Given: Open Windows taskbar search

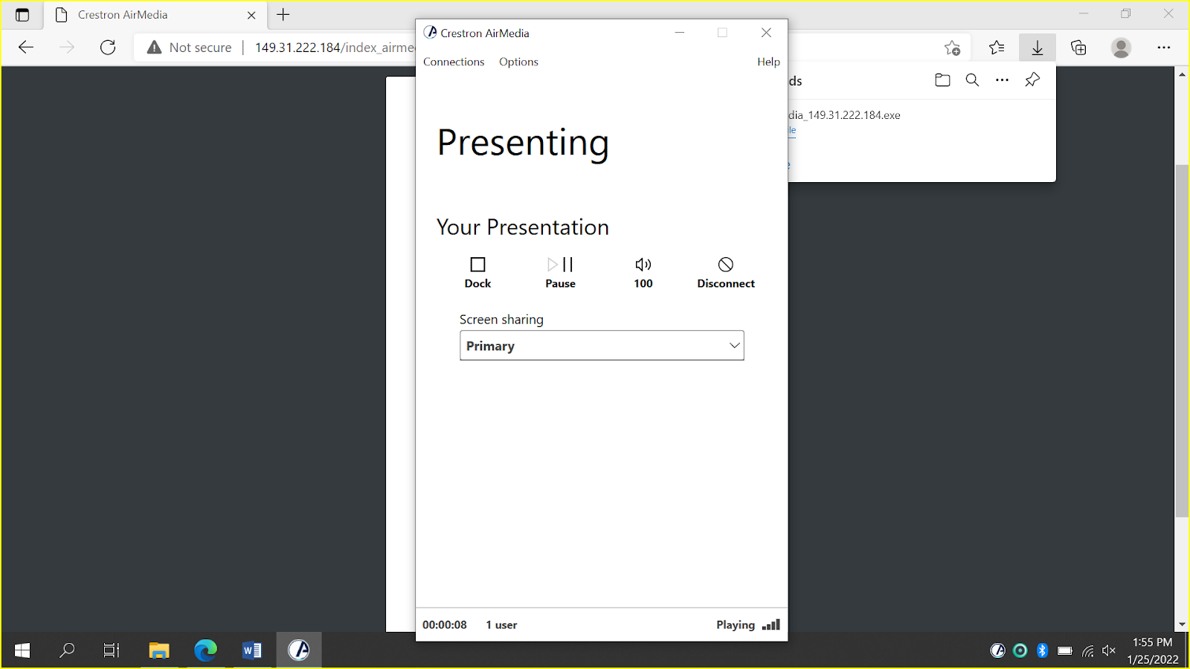Looking at the screenshot, I should click(x=67, y=650).
